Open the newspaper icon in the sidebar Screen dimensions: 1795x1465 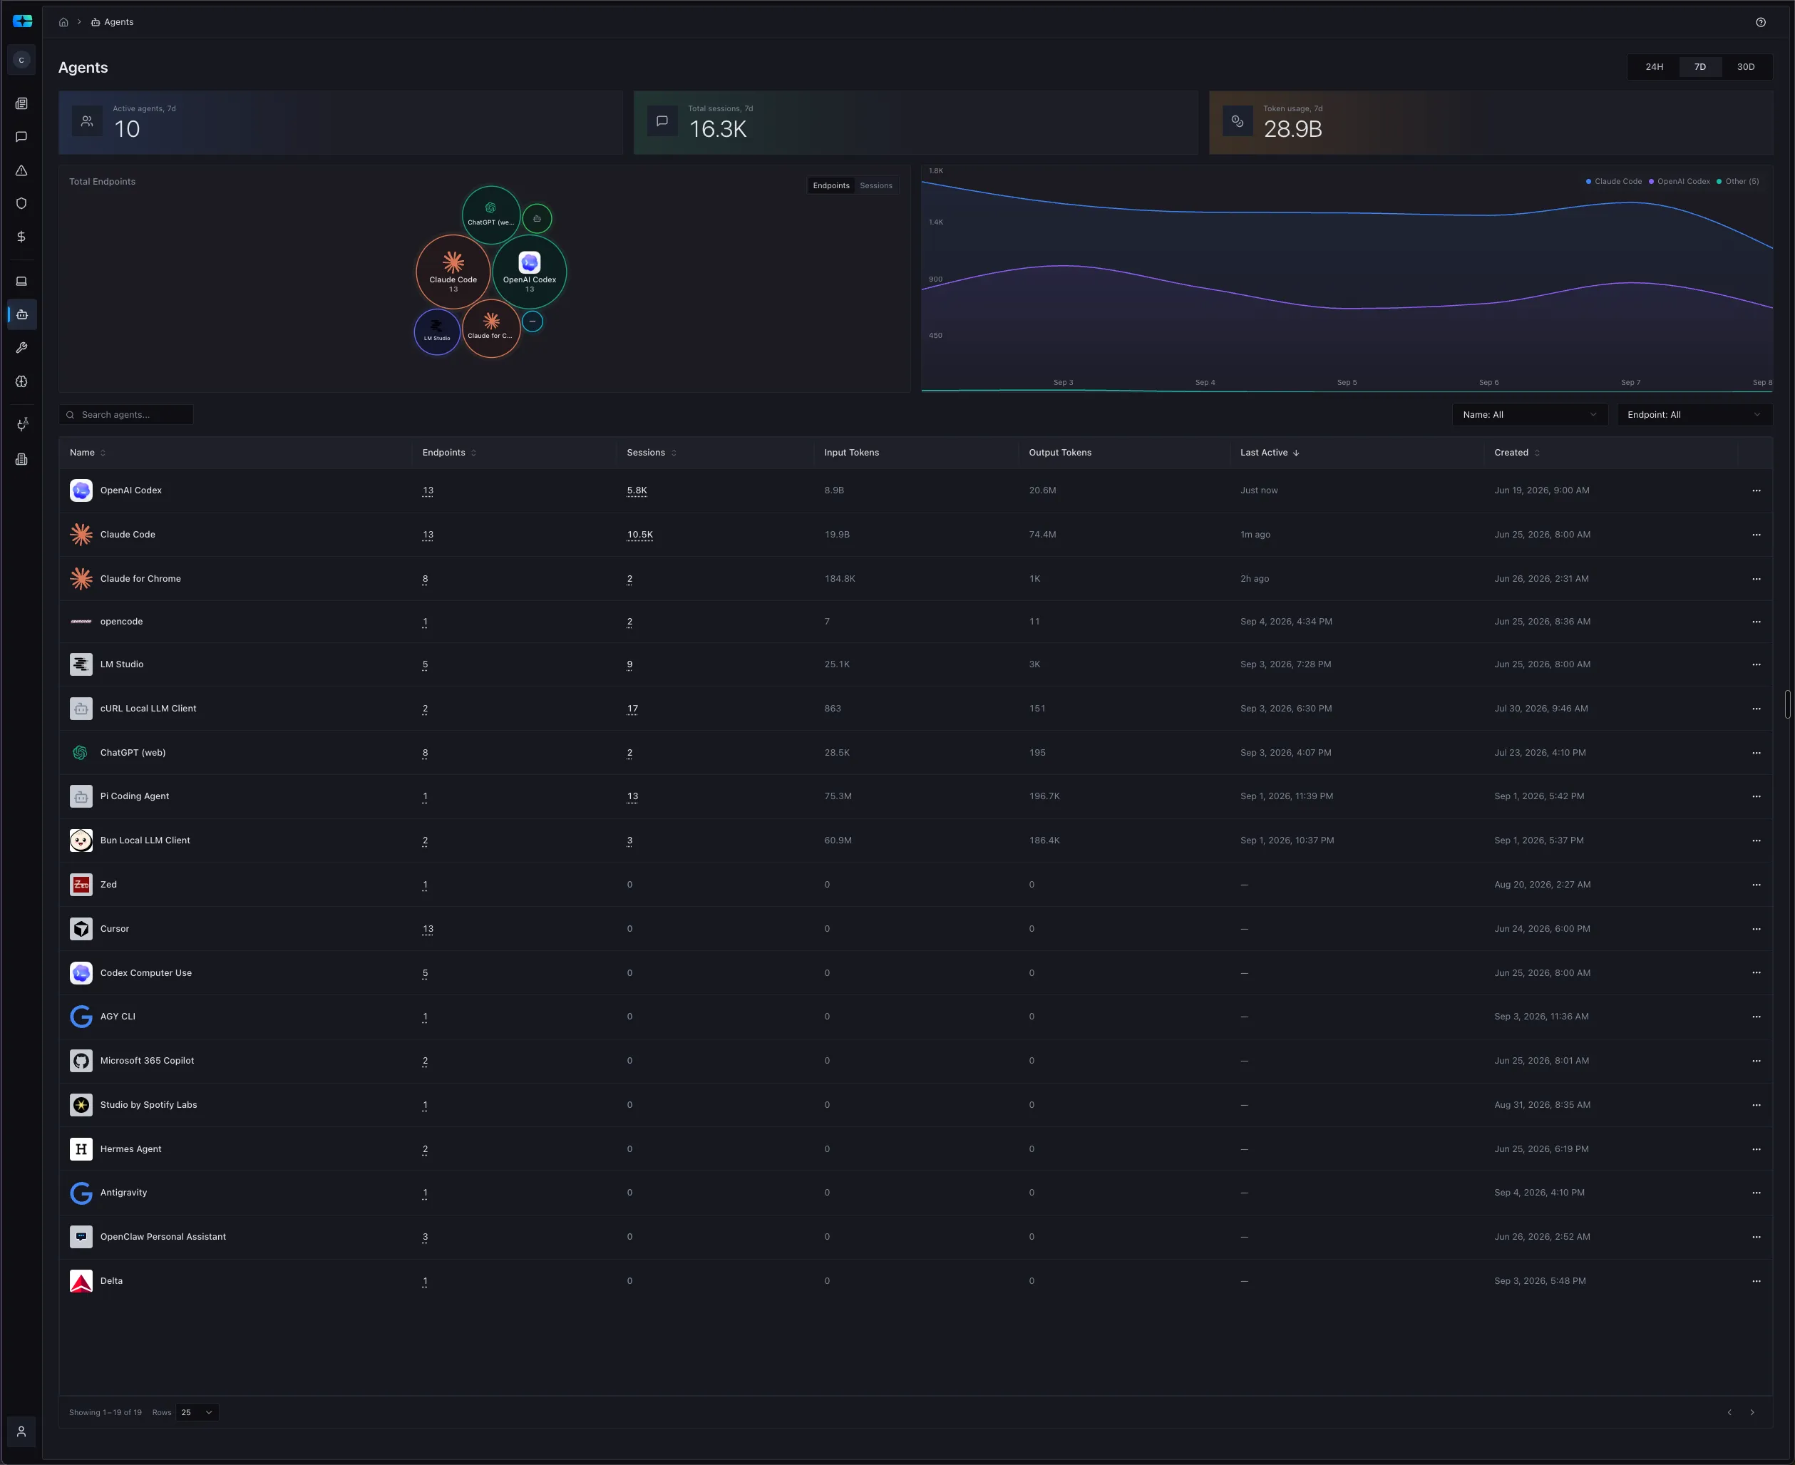(22, 104)
